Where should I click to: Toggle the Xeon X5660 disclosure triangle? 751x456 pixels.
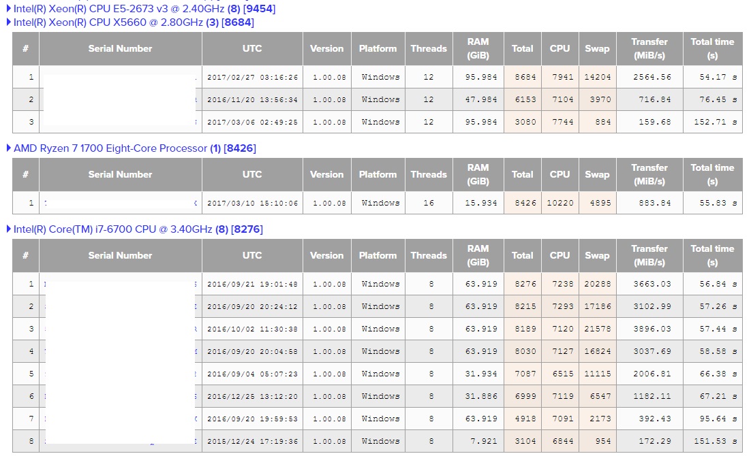pos(9,22)
